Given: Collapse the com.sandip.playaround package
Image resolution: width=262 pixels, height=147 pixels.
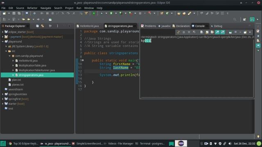Looking at the screenshot, I should [x=9, y=56].
